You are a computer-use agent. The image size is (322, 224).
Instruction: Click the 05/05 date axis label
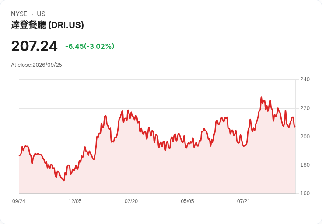pyautogui.click(x=187, y=201)
